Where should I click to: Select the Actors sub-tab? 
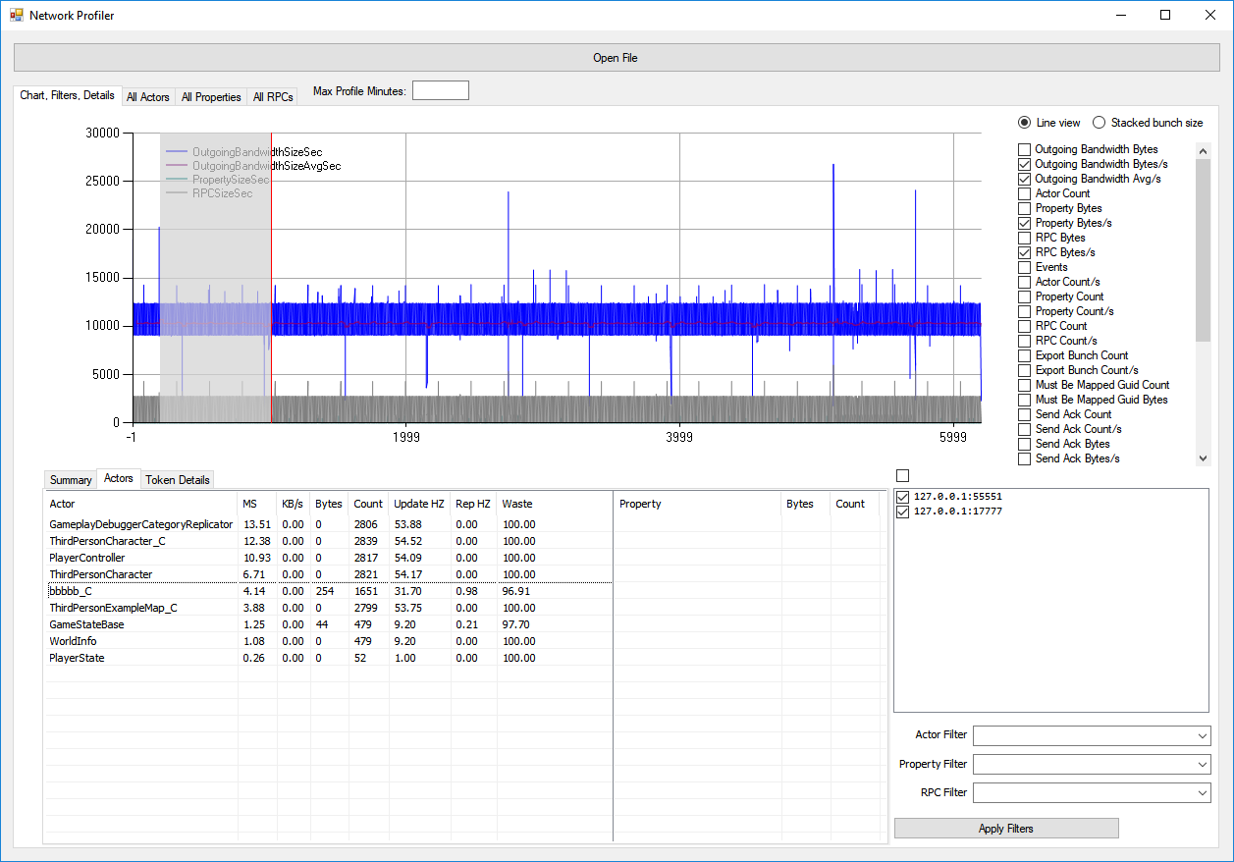[x=119, y=478]
